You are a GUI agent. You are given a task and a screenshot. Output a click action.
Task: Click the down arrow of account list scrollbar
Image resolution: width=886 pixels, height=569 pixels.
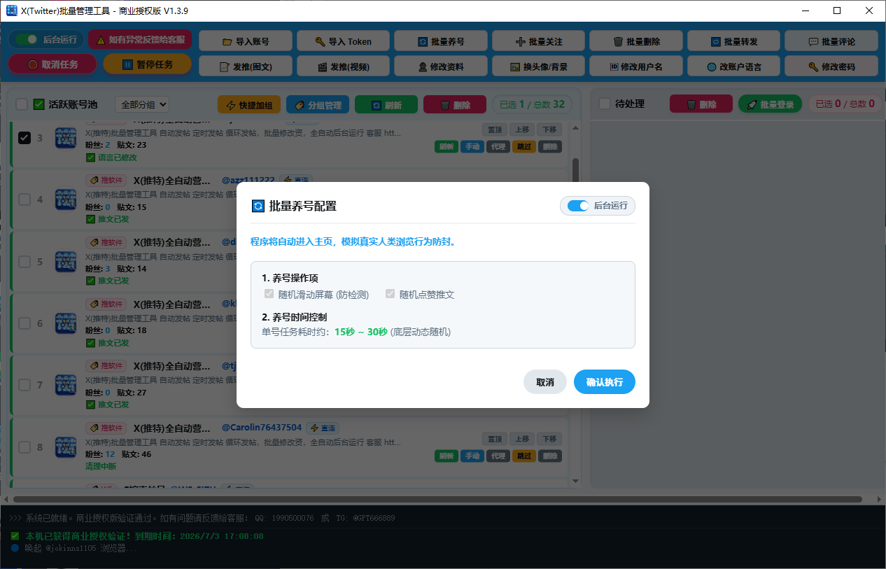coord(576,482)
